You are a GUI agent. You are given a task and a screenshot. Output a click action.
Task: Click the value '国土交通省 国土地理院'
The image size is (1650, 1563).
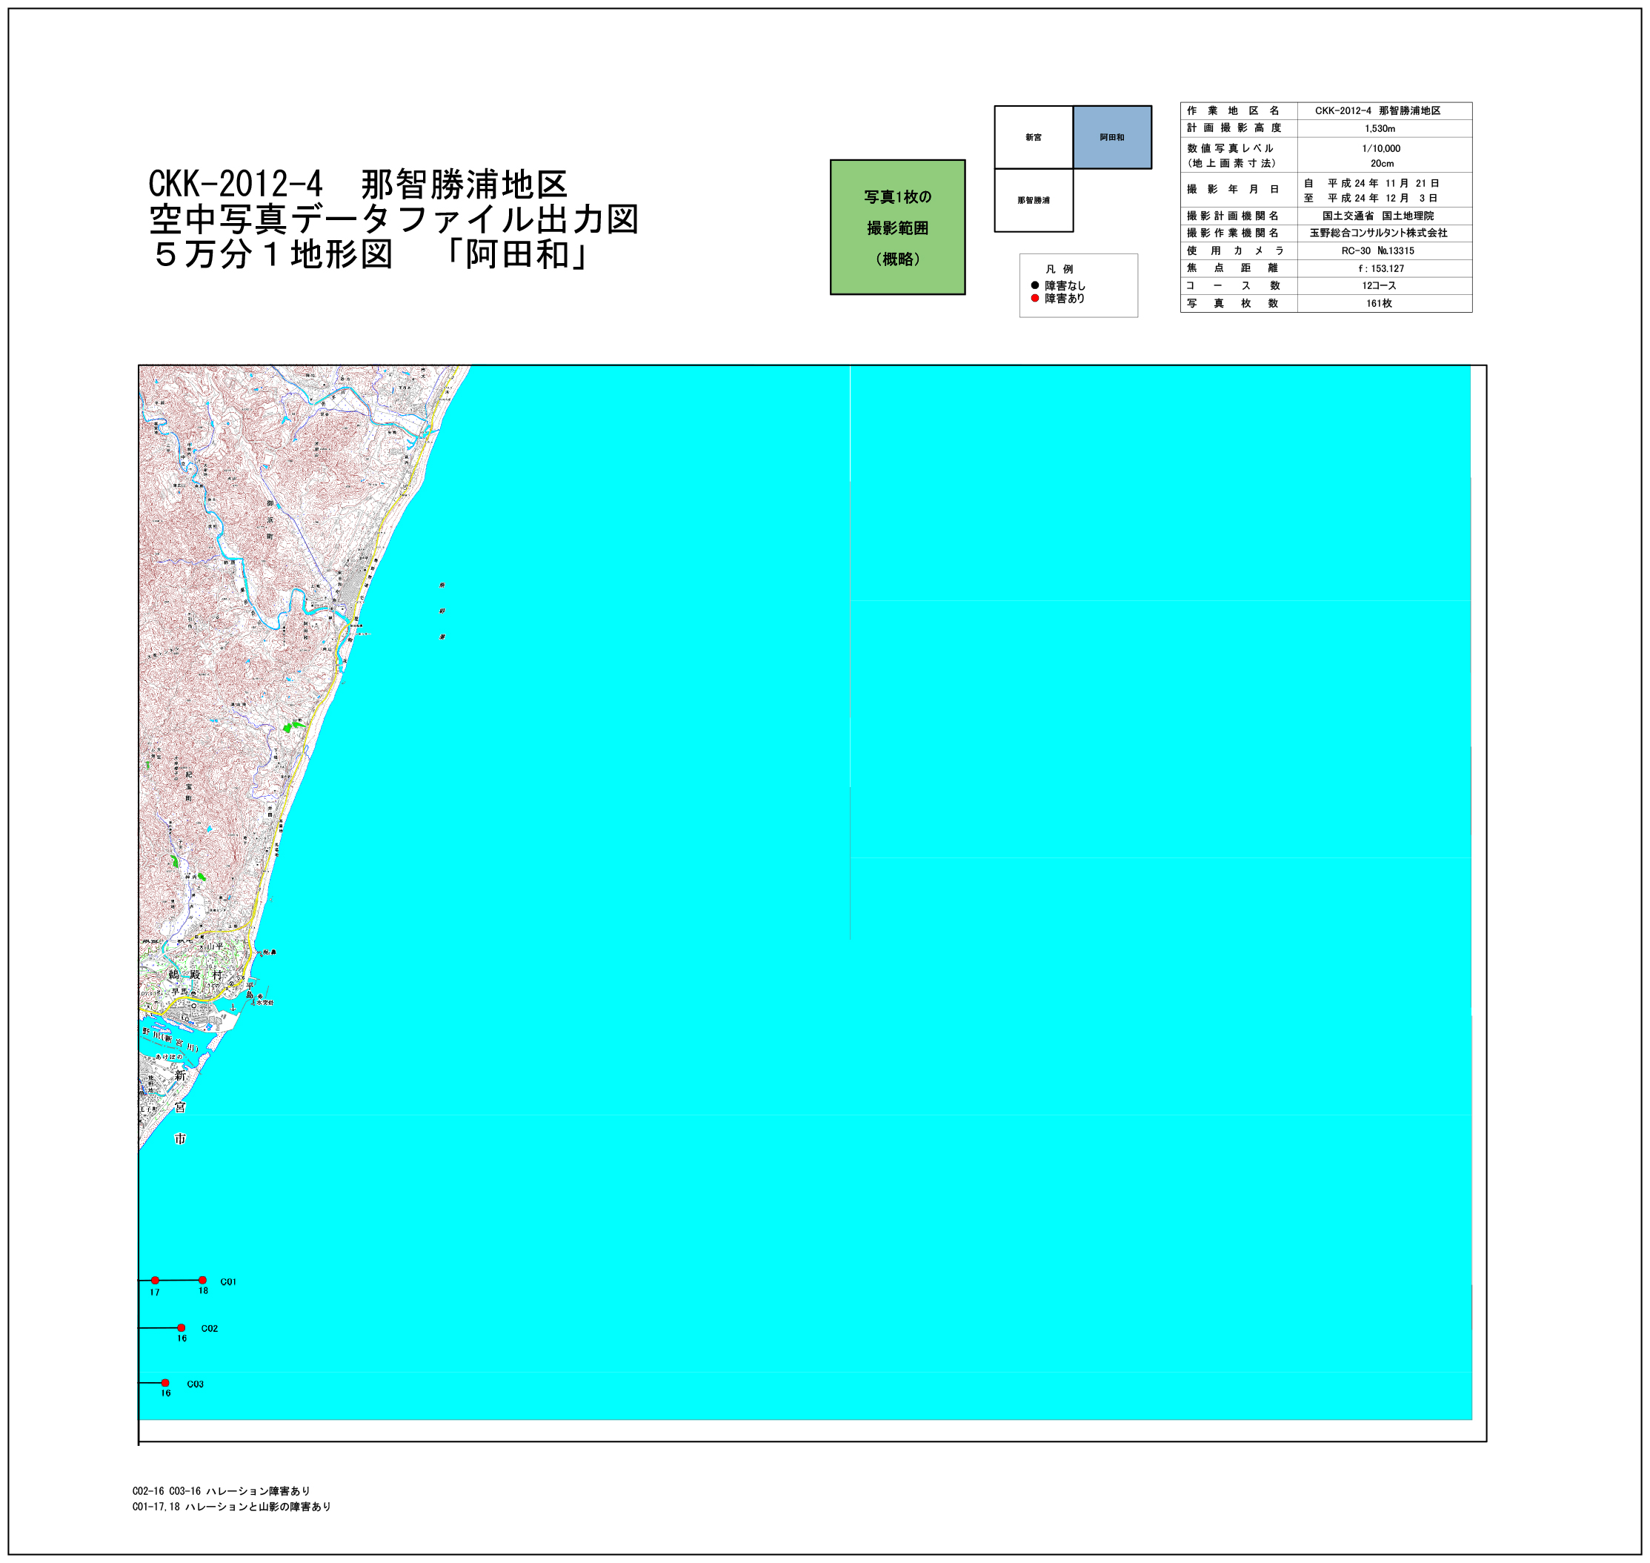coord(1377,216)
